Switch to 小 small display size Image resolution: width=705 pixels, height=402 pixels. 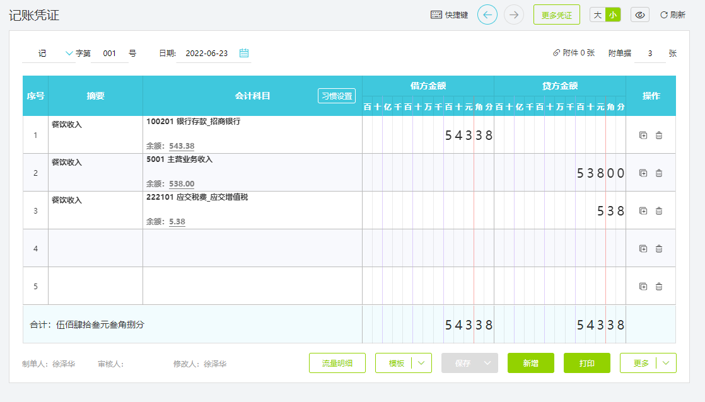coord(612,14)
